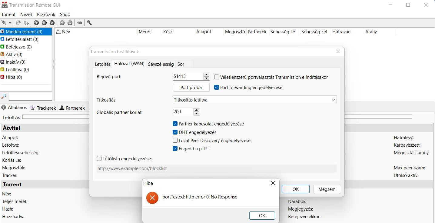Screen dimensions: 435x223
Task: Select the Leállítva (0) filter
Action: pyautogui.click(x=26, y=69)
